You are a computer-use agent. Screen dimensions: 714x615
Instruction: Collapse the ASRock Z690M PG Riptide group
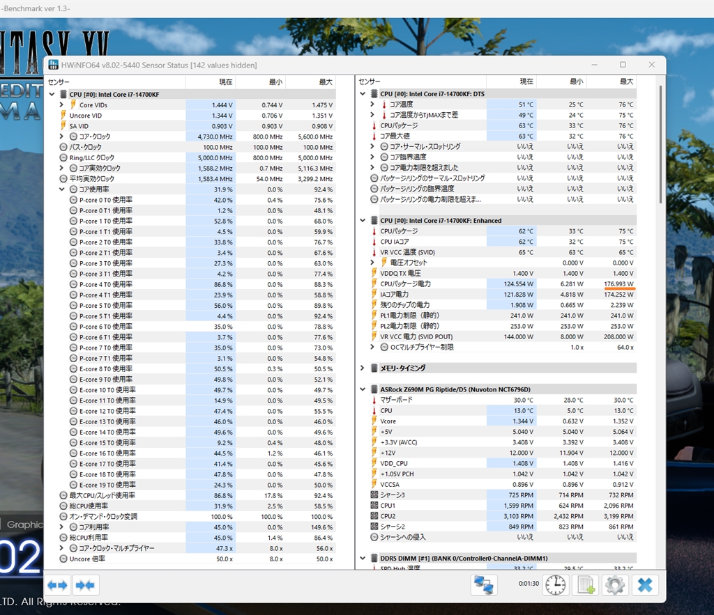[363, 389]
